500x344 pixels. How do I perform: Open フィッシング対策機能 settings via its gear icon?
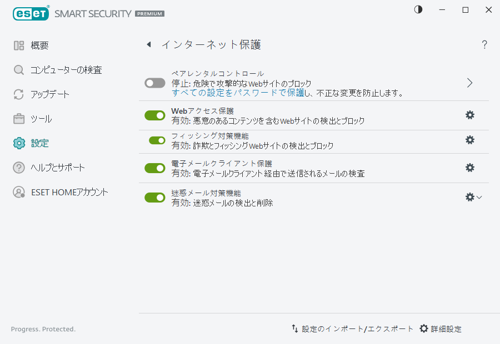(x=469, y=141)
